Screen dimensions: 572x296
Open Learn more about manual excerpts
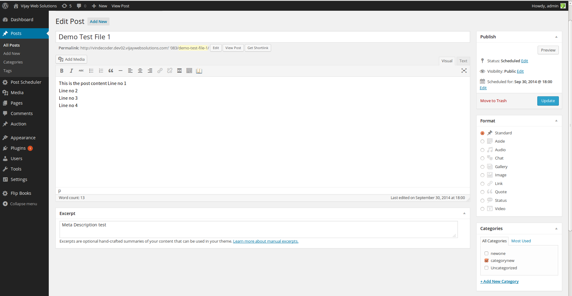[266, 241]
